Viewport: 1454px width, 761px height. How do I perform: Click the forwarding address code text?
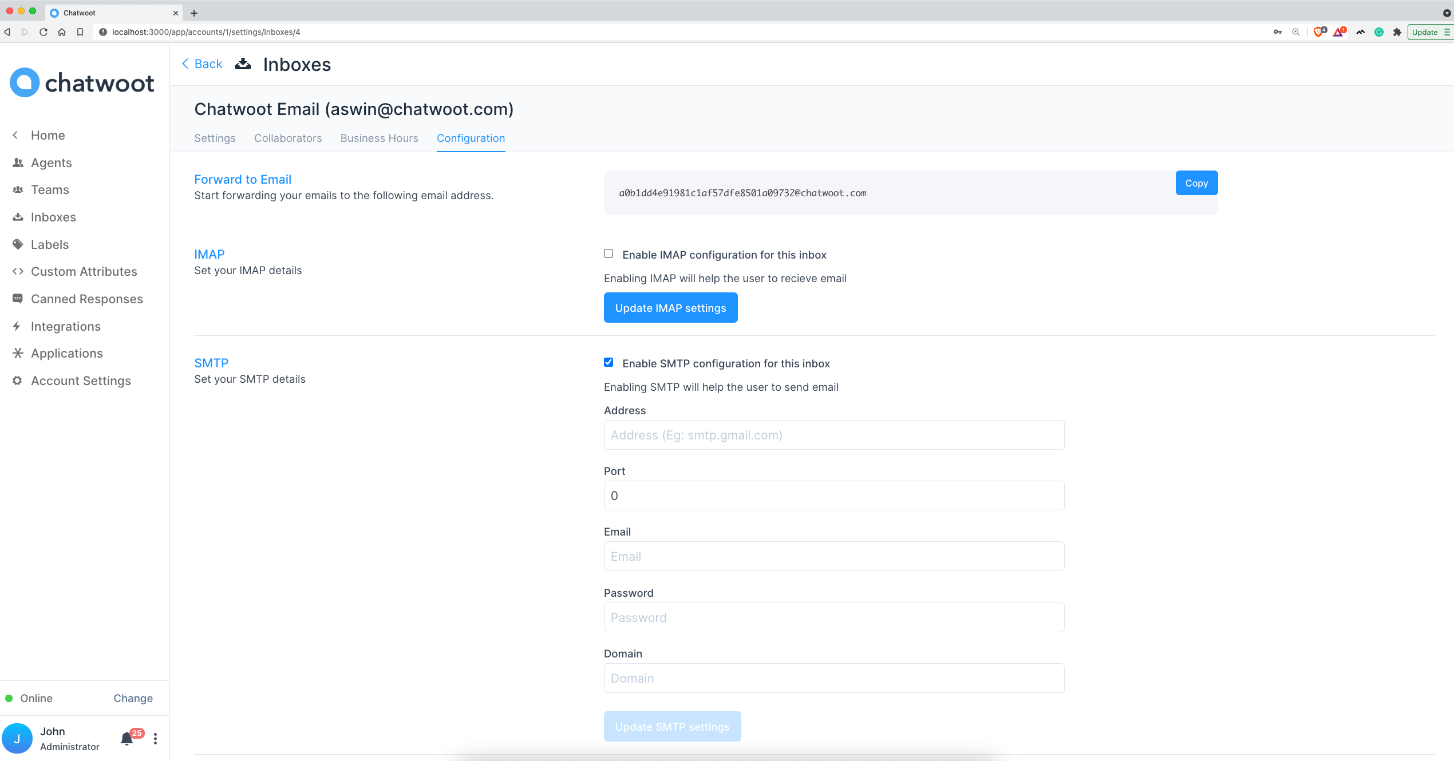pyautogui.click(x=742, y=193)
